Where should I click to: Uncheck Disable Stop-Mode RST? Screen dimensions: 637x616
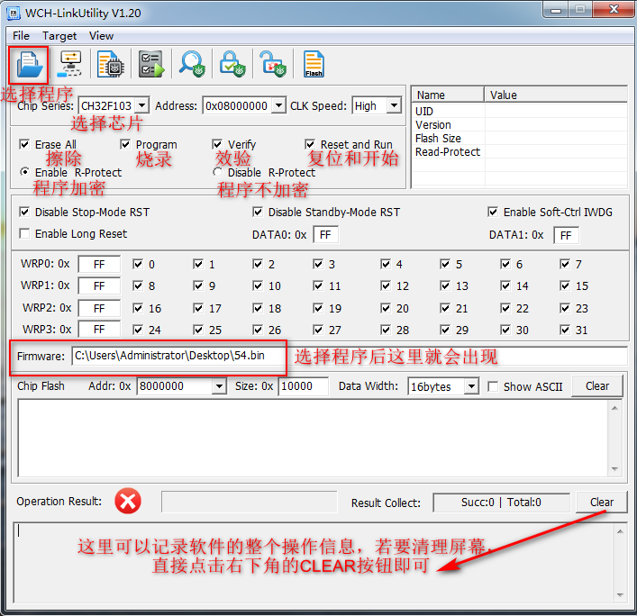[24, 212]
